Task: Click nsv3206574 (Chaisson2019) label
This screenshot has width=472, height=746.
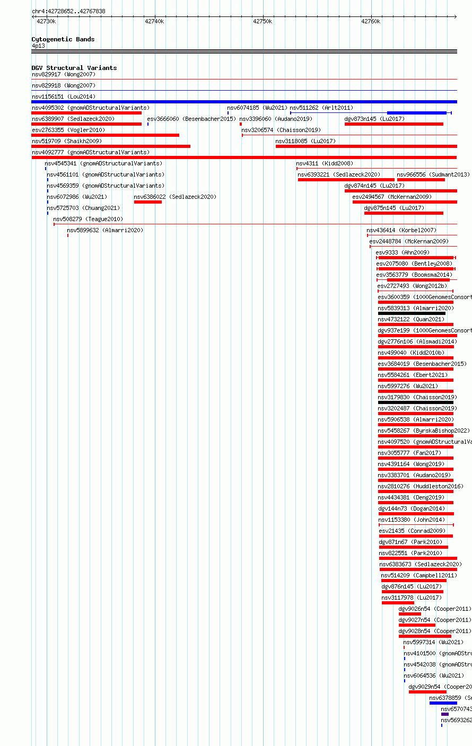Action: (281, 130)
